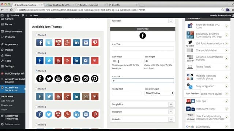Click the WordPress logo in admin bar
Image resolution: width=234 pixels, height=131 pixels.
[x=2, y=15]
